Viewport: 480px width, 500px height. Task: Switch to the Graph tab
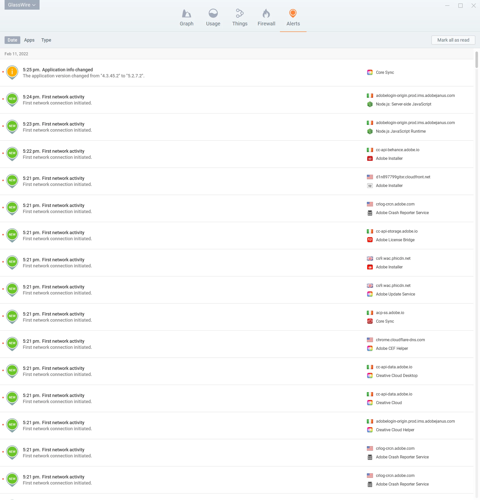coord(186,17)
